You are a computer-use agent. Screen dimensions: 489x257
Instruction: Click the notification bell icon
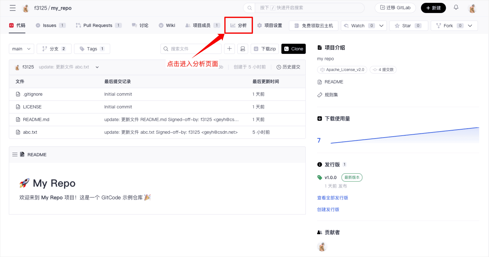pyautogui.click(x=456, y=8)
